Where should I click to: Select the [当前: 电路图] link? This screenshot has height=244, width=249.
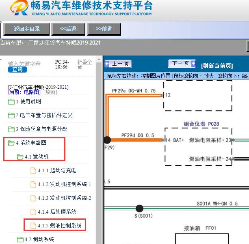click(24, 92)
